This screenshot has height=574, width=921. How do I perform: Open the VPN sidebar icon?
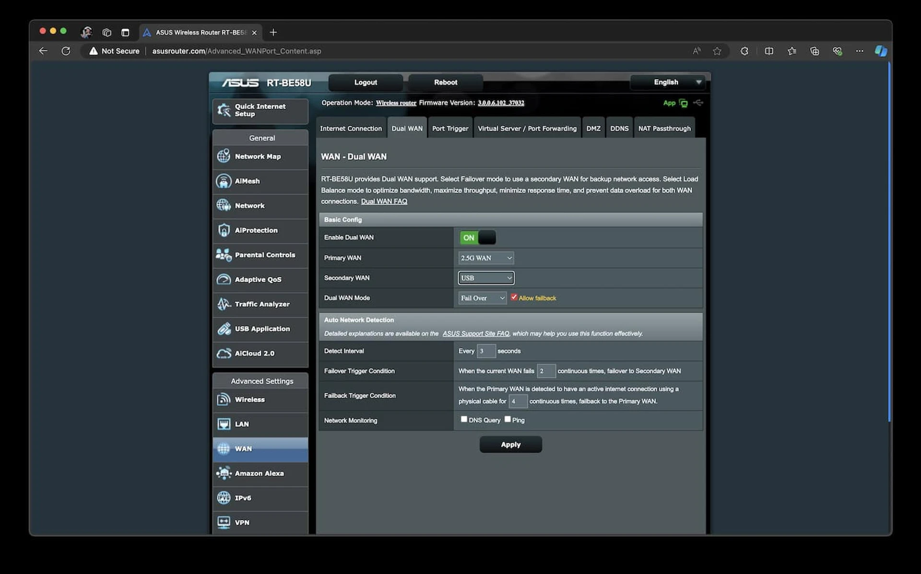224,522
